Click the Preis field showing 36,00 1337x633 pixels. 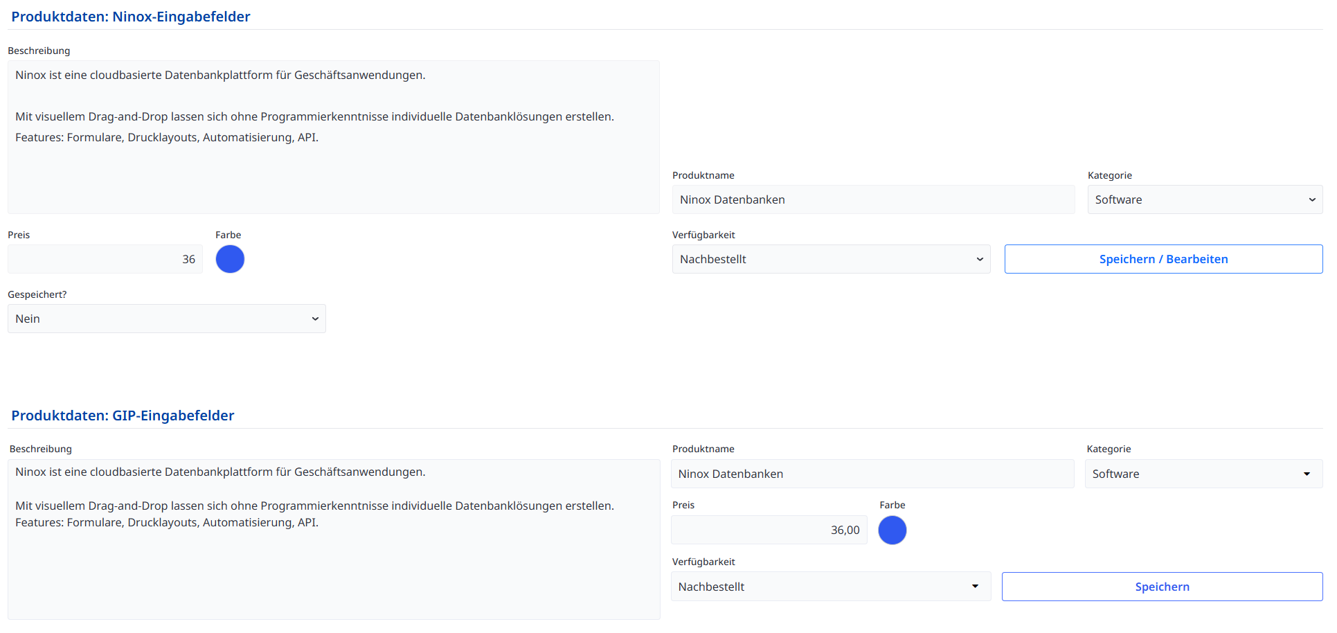[x=769, y=530]
